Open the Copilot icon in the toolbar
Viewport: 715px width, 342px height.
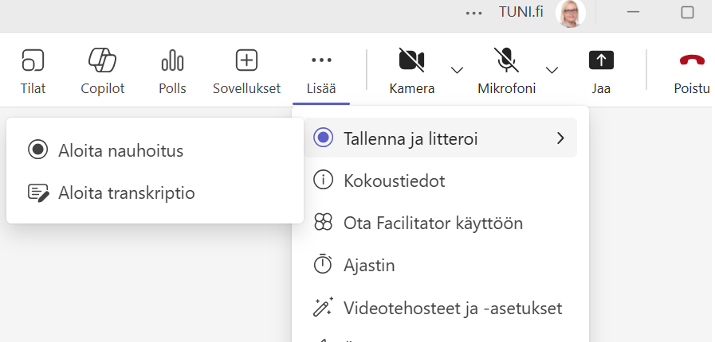(x=102, y=60)
